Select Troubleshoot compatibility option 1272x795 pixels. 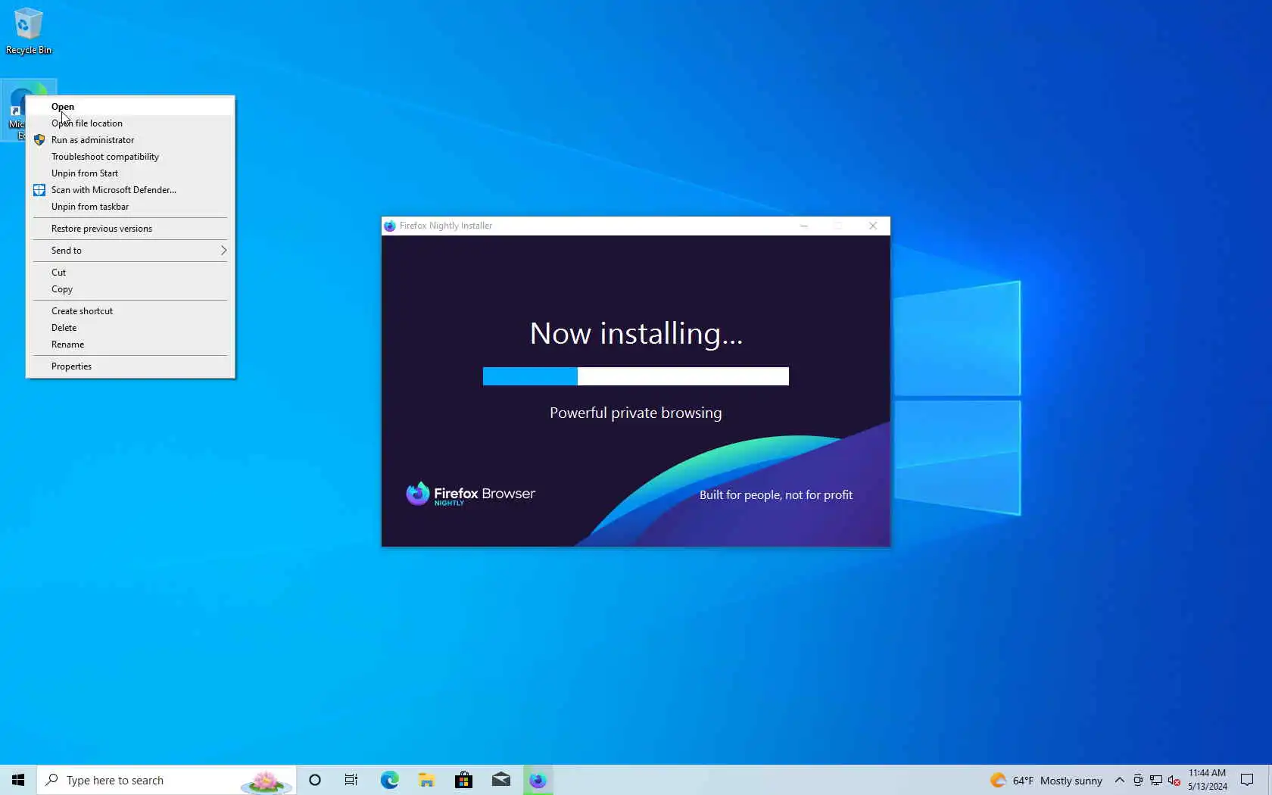coord(130,157)
